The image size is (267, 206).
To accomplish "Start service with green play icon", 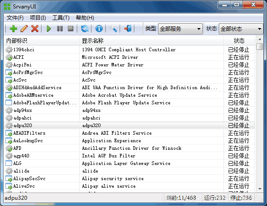I will [x=49, y=29].
